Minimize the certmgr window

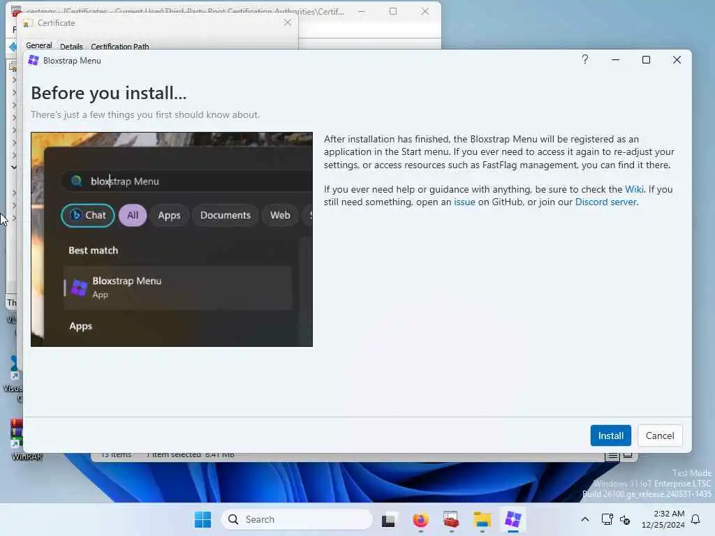click(361, 11)
